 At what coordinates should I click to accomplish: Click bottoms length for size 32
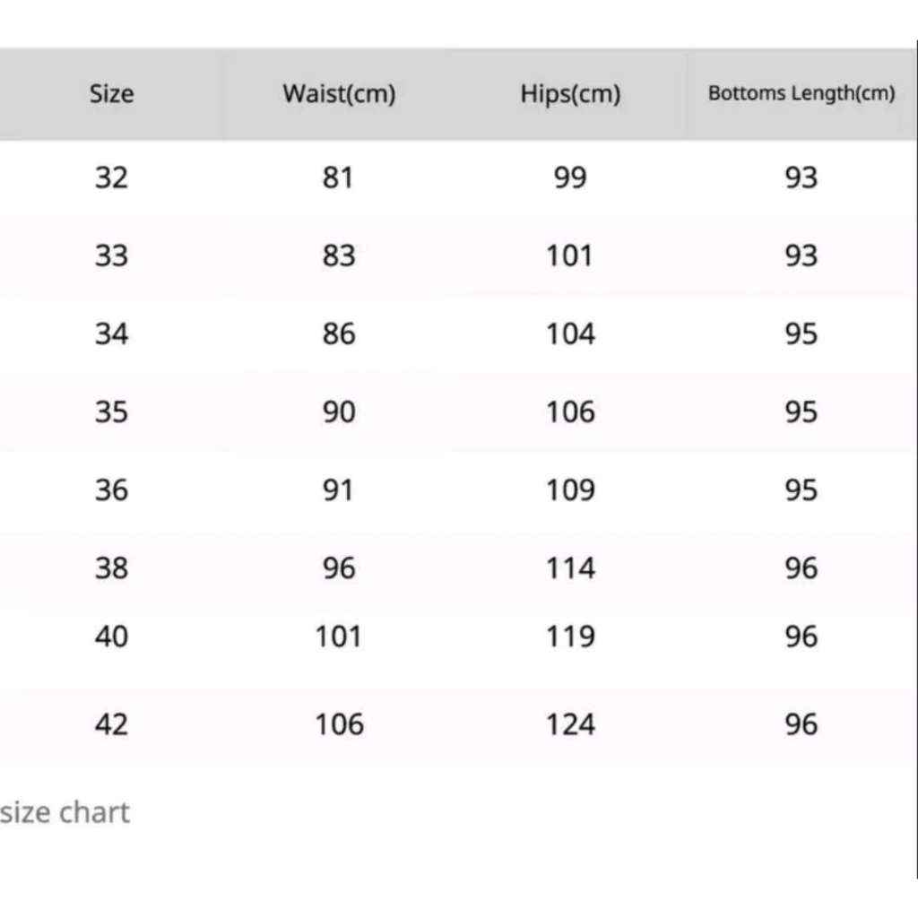(x=801, y=178)
